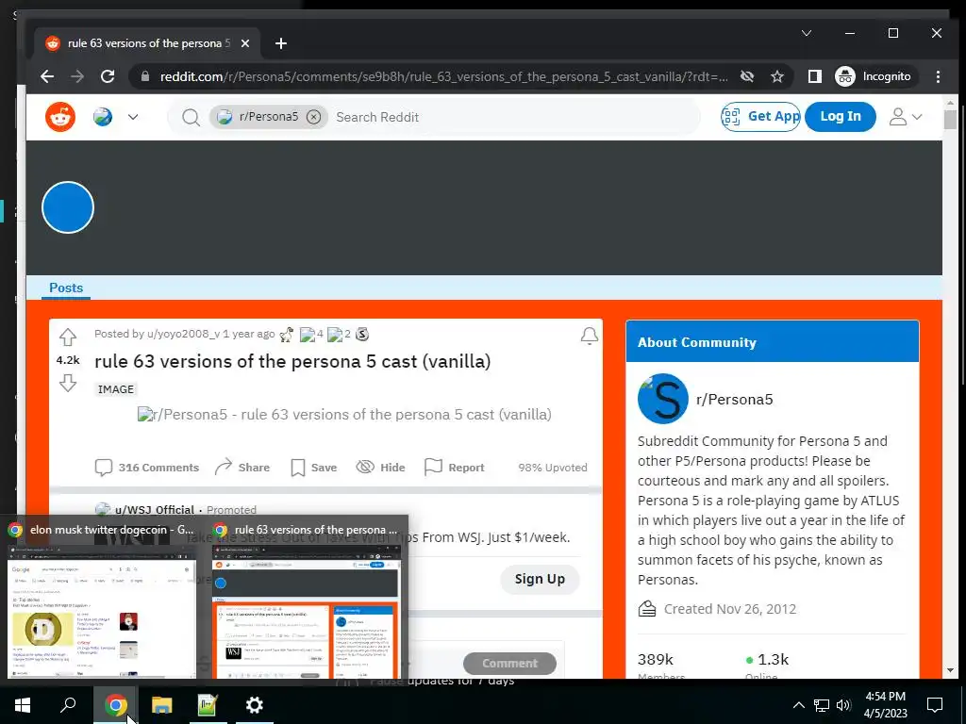This screenshot has width=966, height=724.
Task: Click the volume speaker icon in tray
Action: (843, 705)
